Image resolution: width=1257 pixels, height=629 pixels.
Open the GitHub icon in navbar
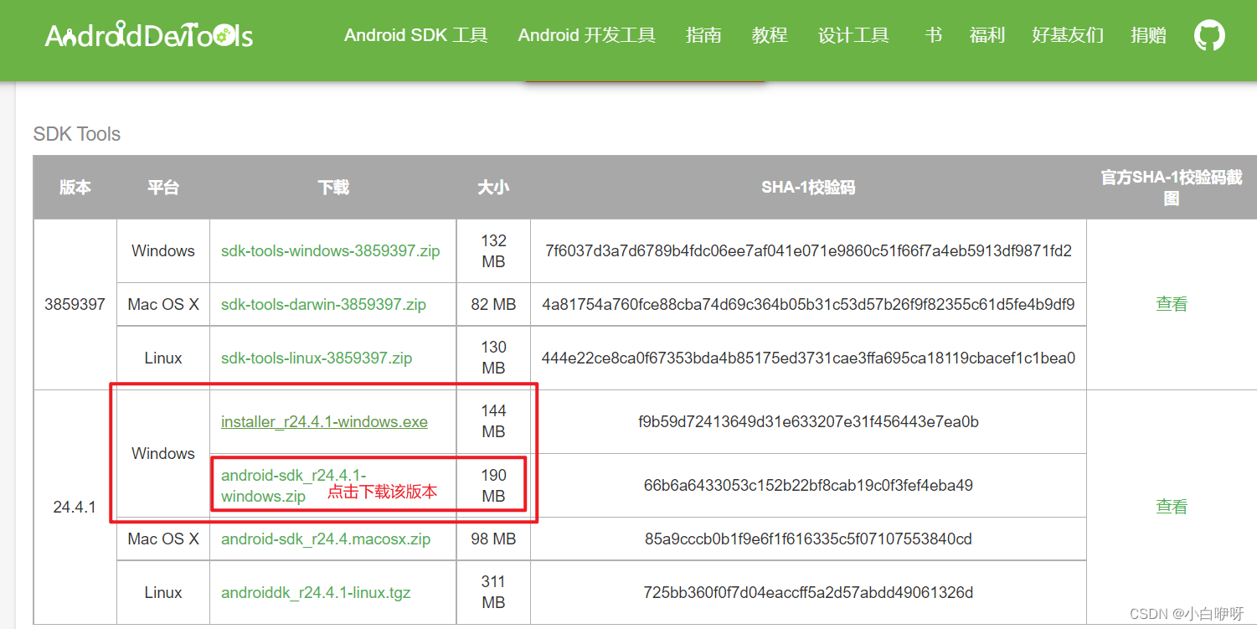[1209, 35]
